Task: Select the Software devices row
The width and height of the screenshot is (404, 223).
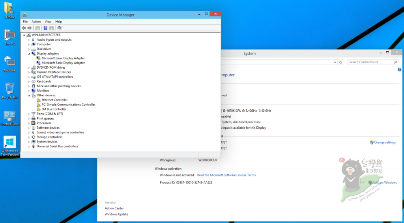Action: pos(48,128)
